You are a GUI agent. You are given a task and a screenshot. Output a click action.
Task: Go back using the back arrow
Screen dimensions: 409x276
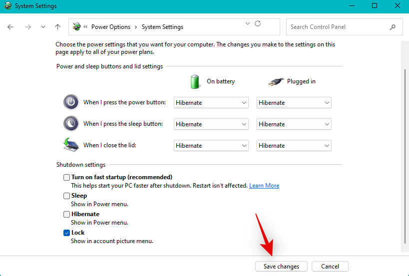pyautogui.click(x=10, y=27)
